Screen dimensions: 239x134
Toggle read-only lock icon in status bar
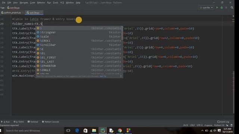(227, 125)
